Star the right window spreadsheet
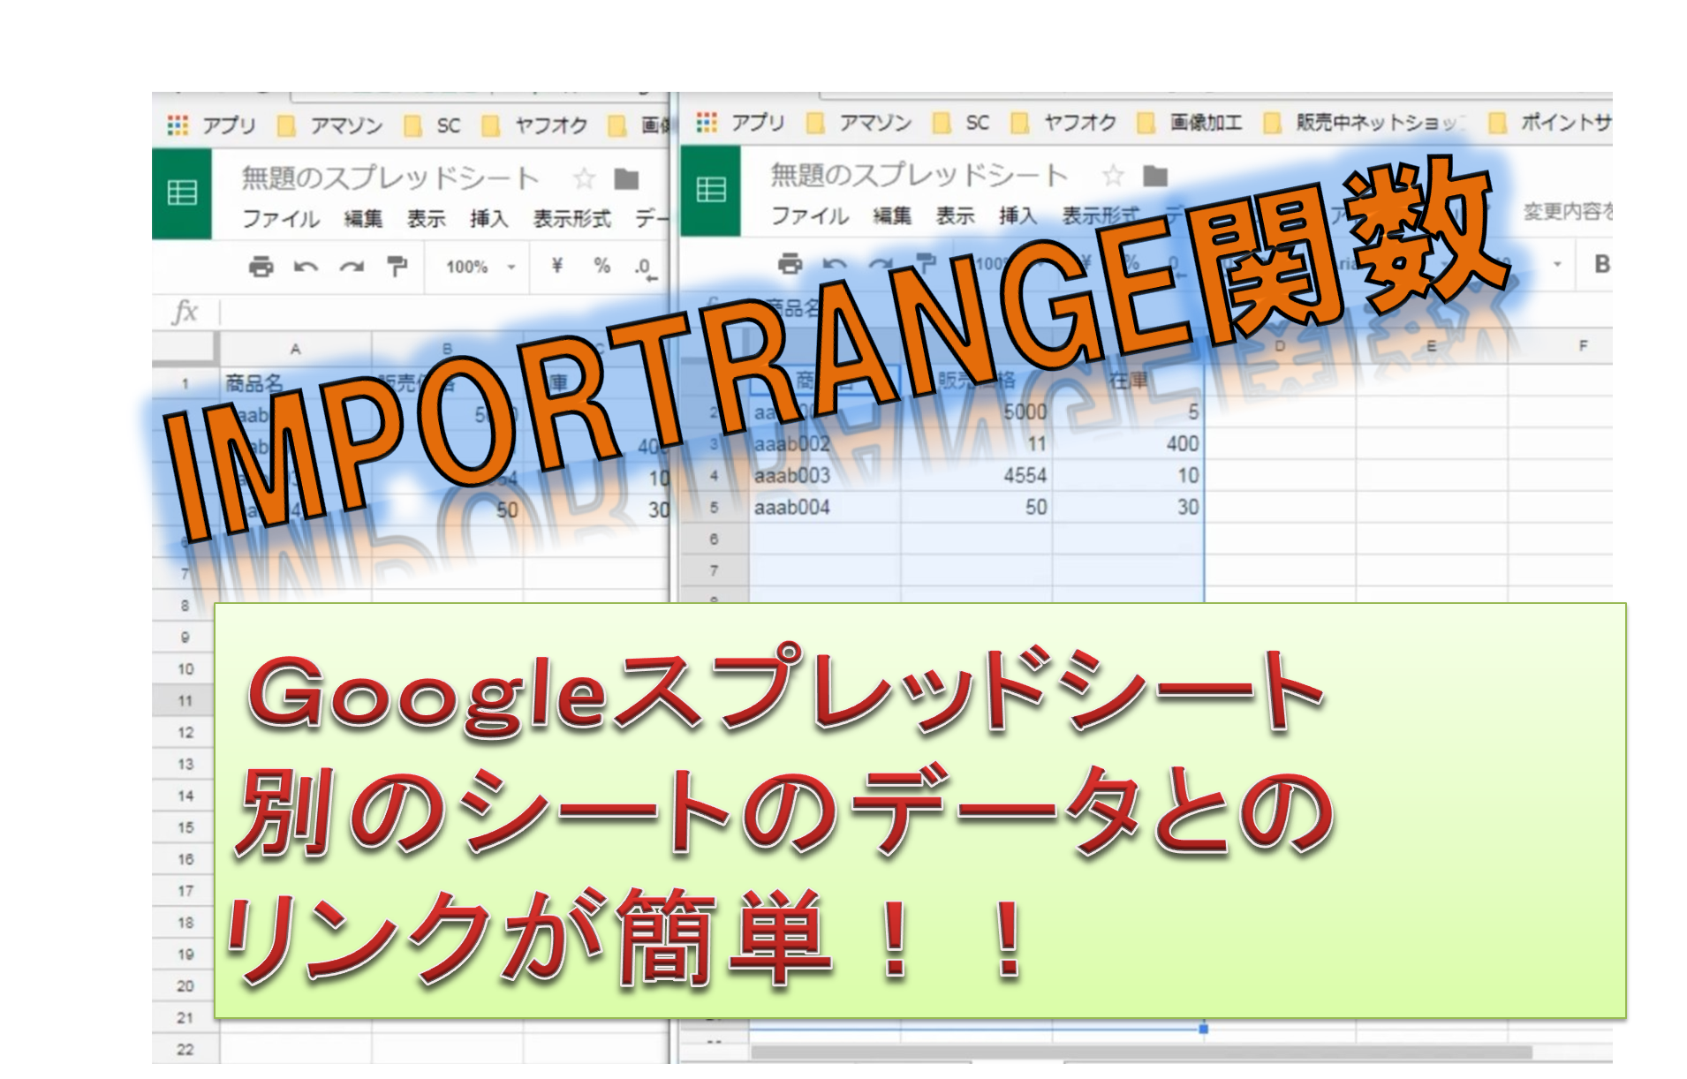The image size is (1687, 1079). click(x=1113, y=176)
